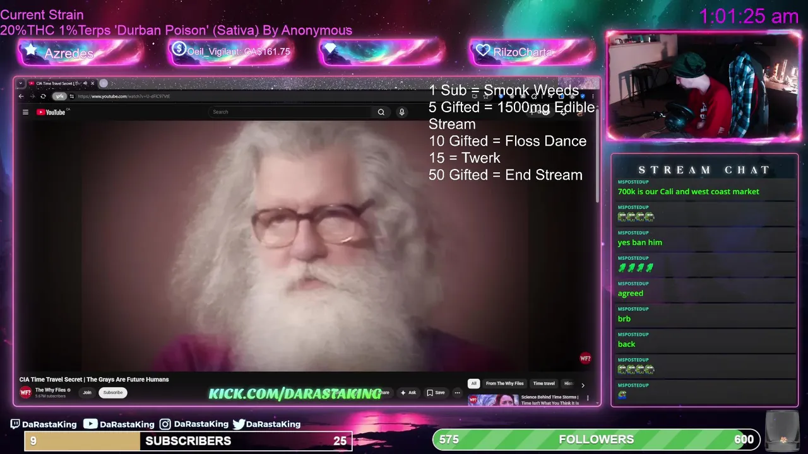The image size is (808, 454).
Task: Click the streamer webcam feed
Action: click(x=703, y=87)
